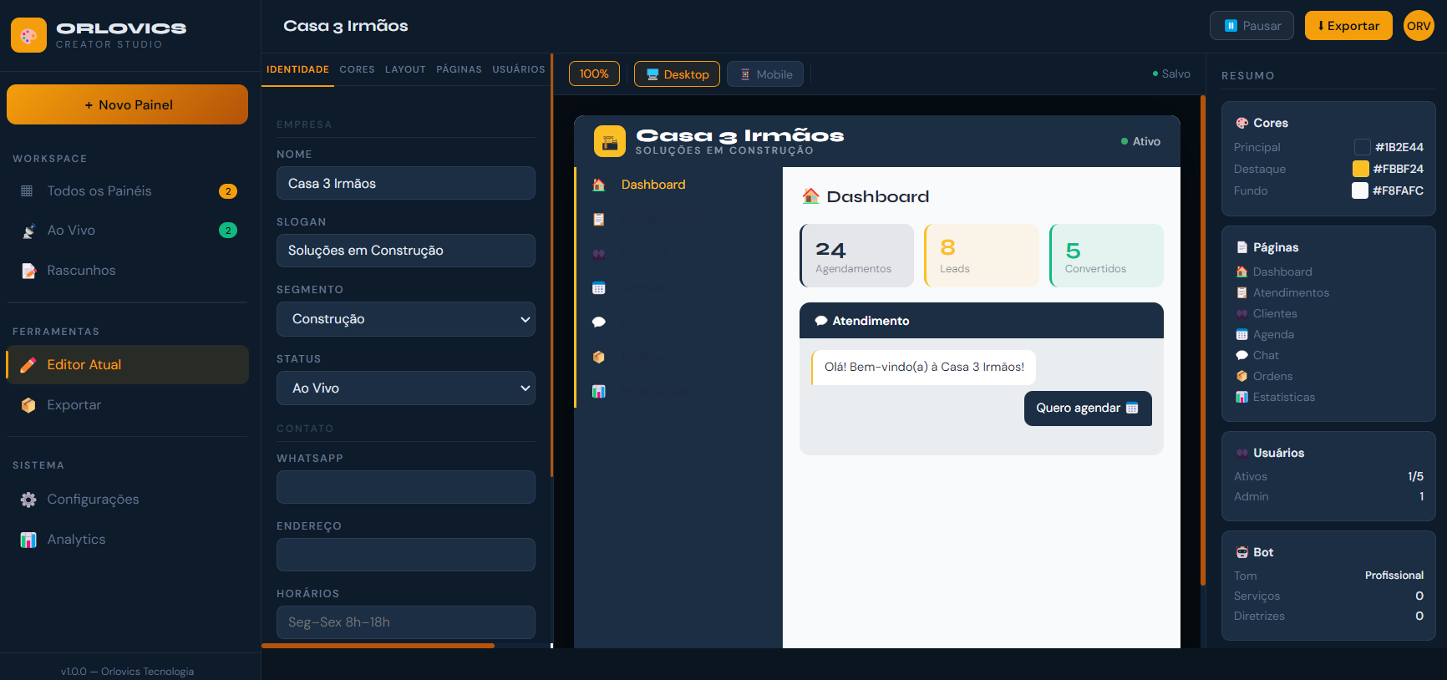Click the Rascunhos draft page icon

tap(28, 271)
